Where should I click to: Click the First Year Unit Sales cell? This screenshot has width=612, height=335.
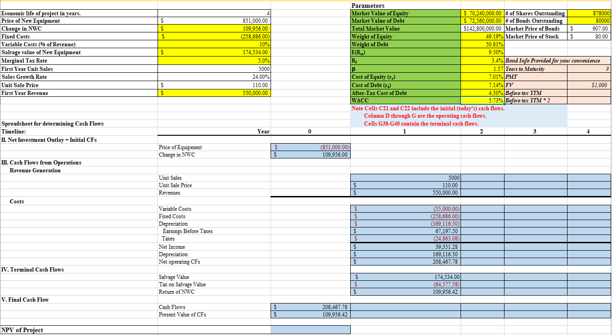click(x=215, y=68)
